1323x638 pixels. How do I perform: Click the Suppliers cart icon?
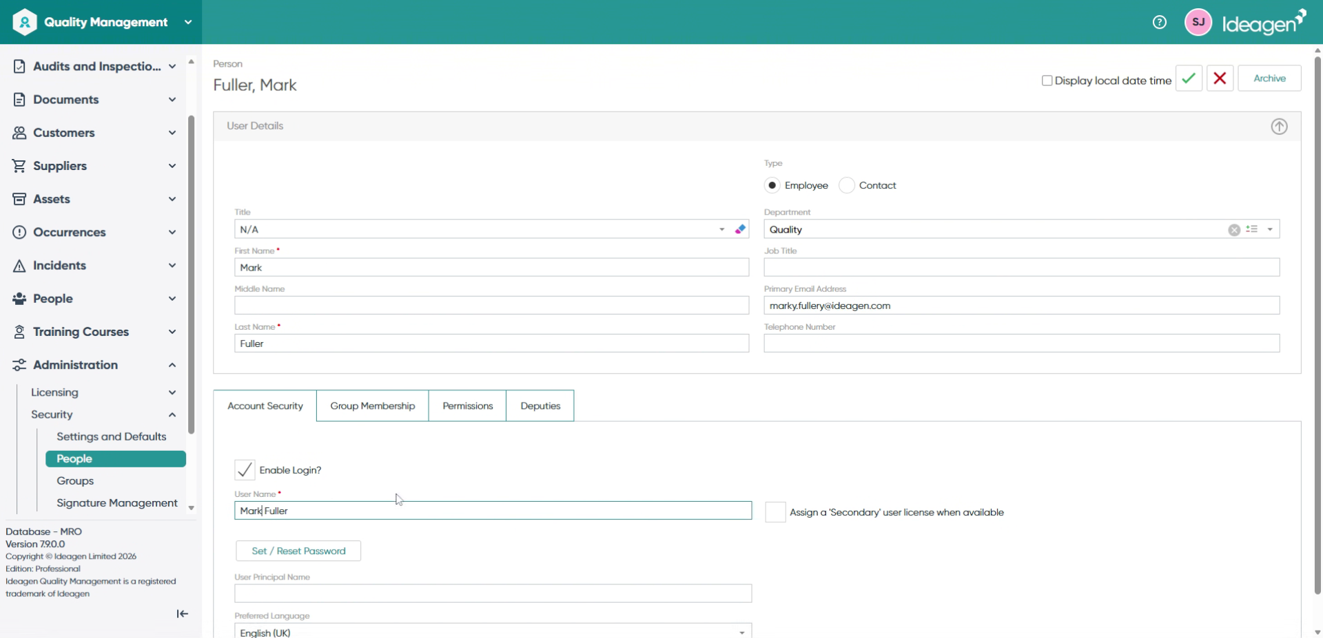[19, 166]
